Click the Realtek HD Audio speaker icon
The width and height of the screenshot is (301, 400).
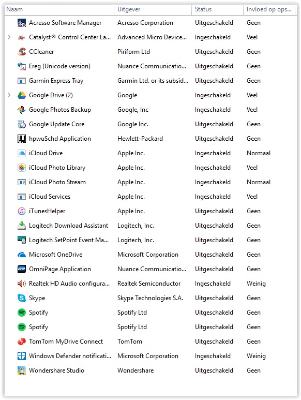coord(22,284)
